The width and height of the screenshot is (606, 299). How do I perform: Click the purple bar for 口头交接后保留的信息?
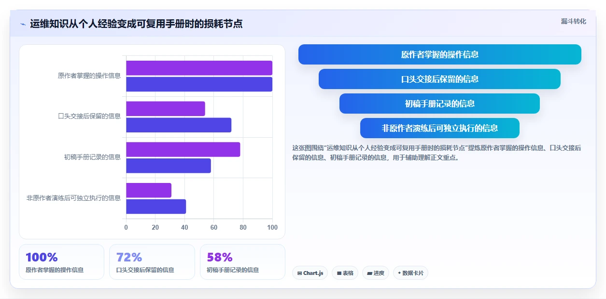[166, 109]
